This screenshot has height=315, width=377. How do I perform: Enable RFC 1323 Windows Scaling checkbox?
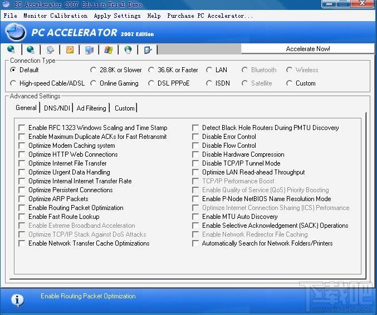pos(22,128)
